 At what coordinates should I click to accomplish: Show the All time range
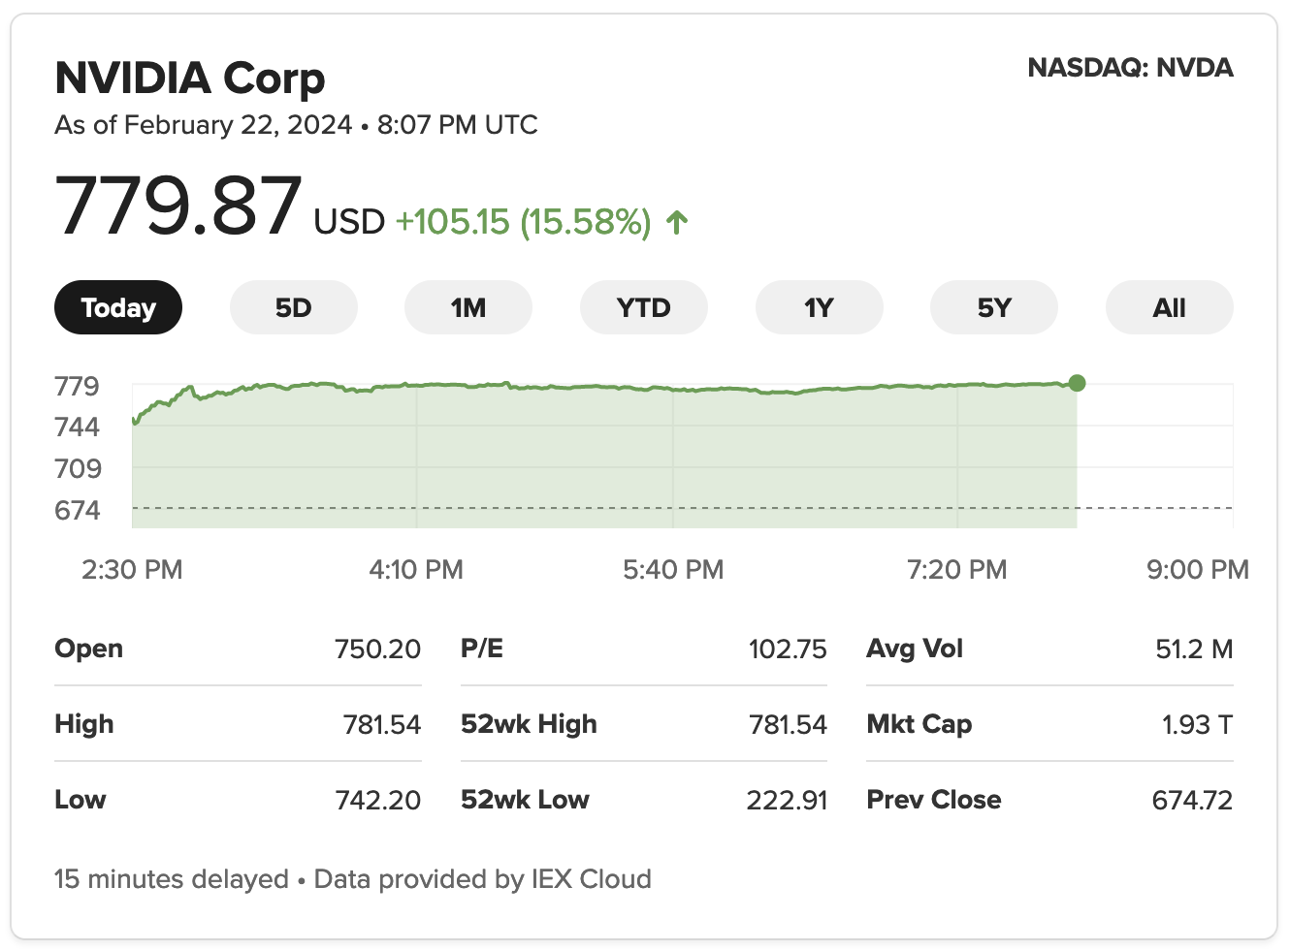pos(1169,308)
